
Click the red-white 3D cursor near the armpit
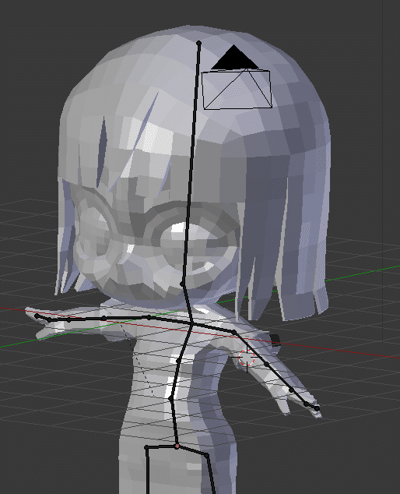(247, 359)
